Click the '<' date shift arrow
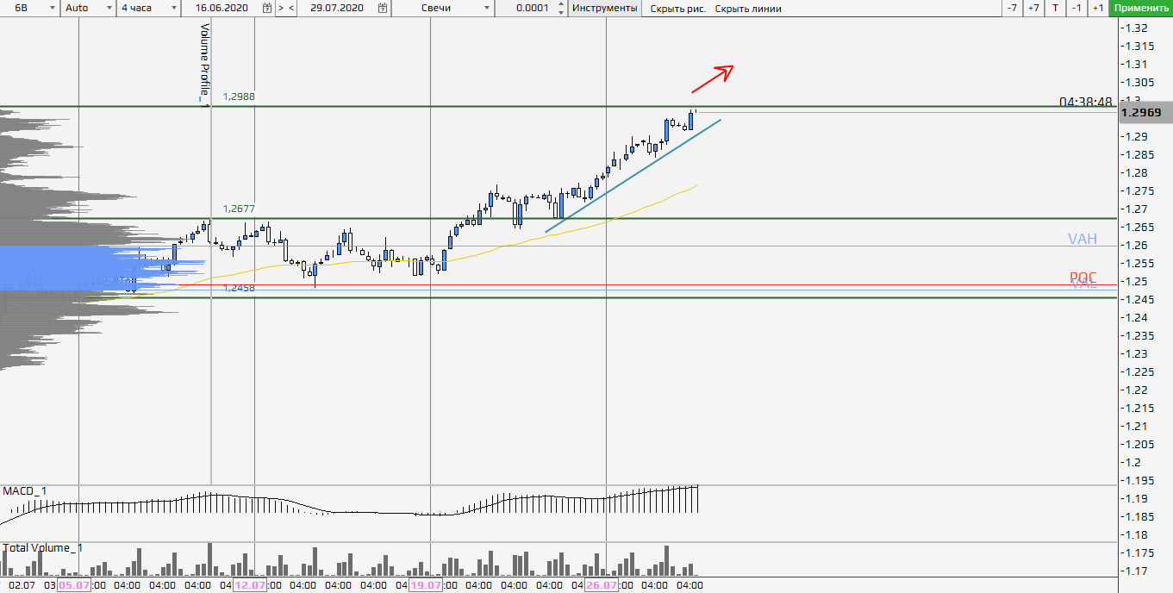The height and width of the screenshot is (593, 1173). pos(291,8)
